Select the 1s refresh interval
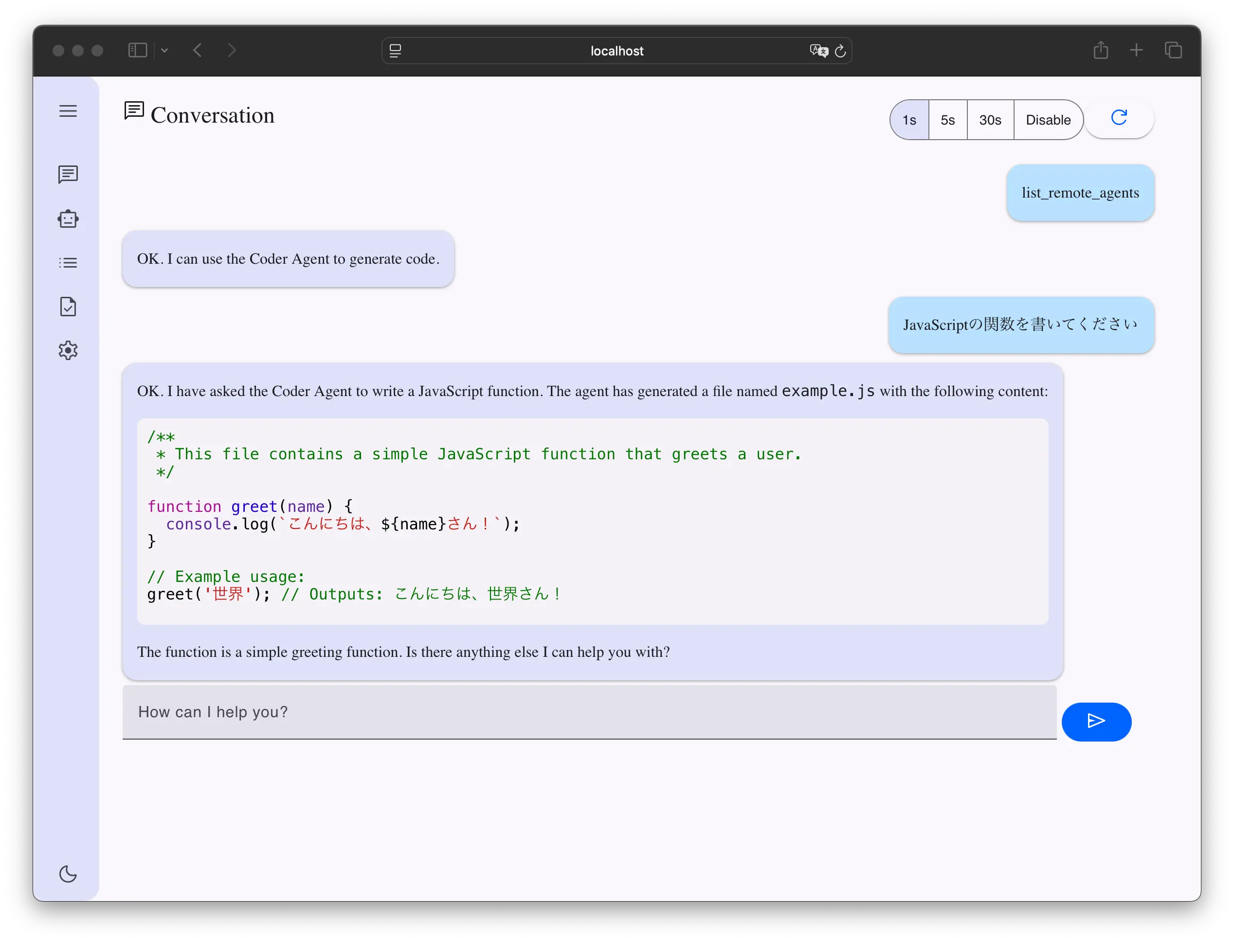Image resolution: width=1234 pixels, height=942 pixels. tap(909, 120)
